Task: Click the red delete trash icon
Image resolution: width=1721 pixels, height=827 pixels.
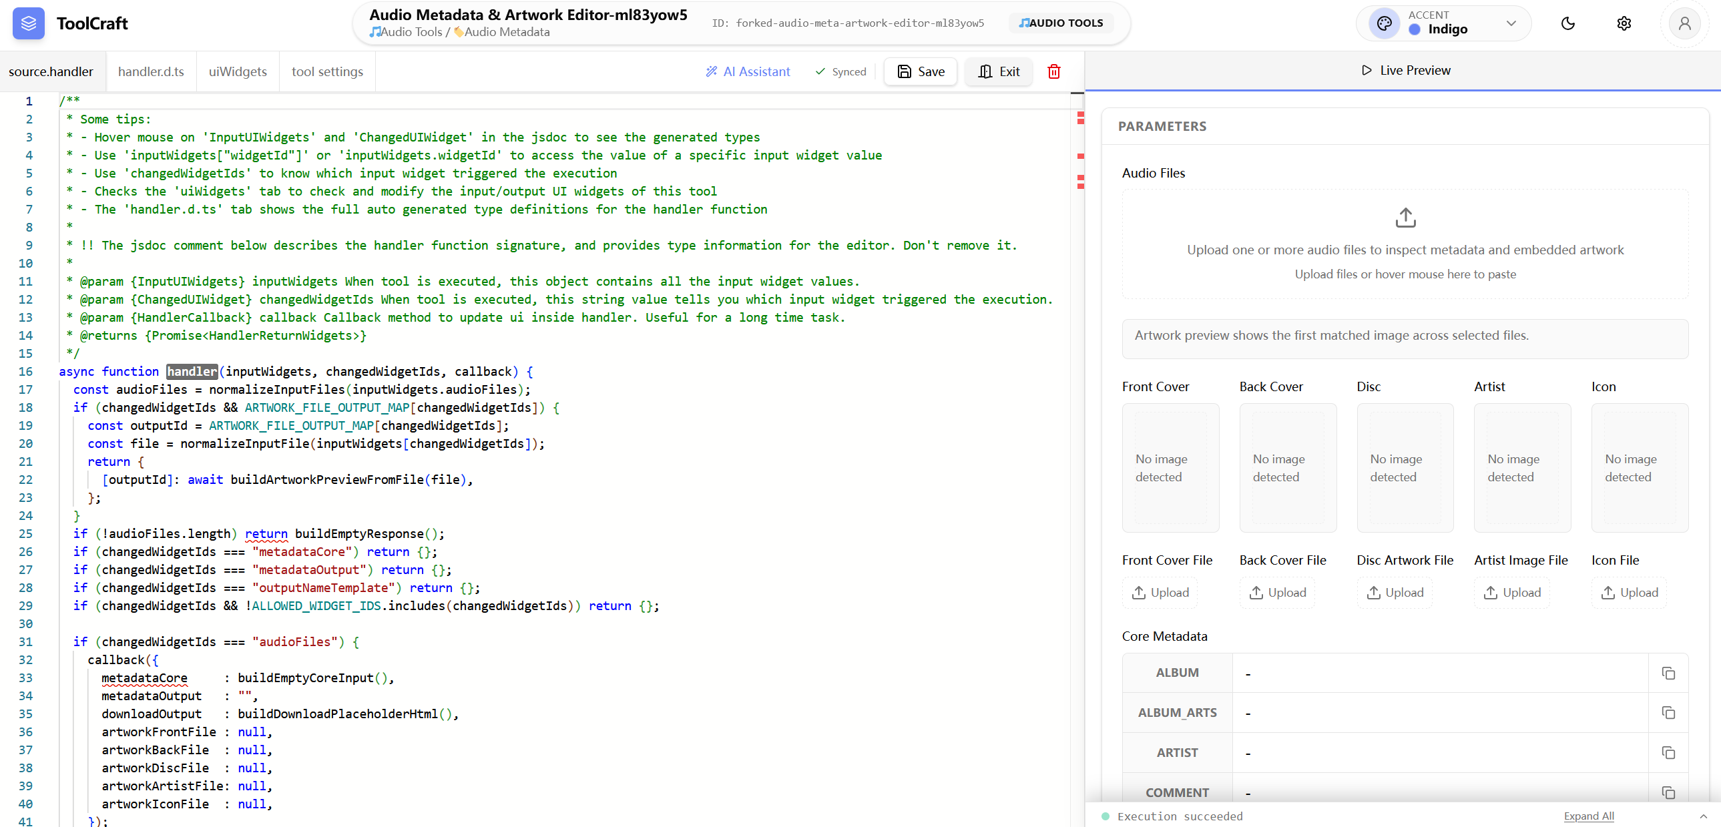Action: 1053,71
